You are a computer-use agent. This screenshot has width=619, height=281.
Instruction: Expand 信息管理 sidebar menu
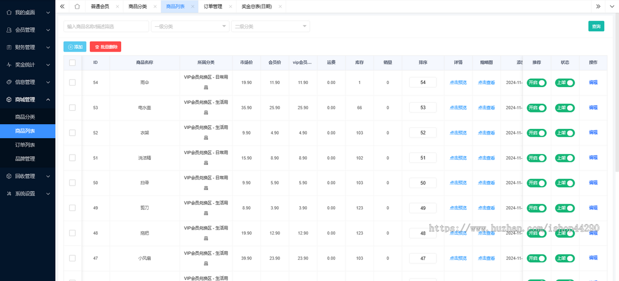[27, 82]
